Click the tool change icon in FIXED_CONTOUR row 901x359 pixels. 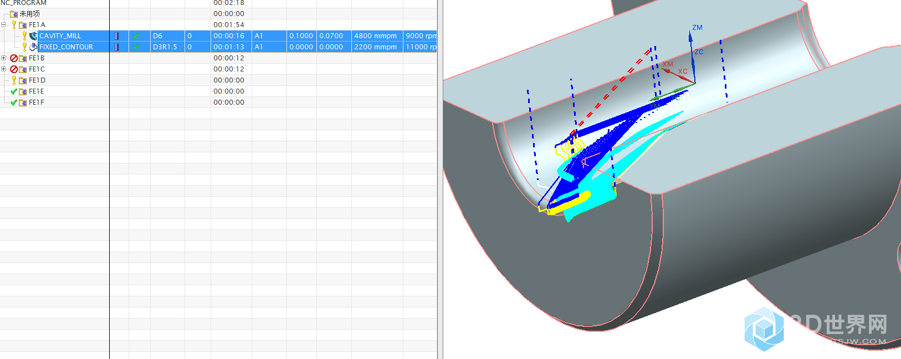(116, 47)
